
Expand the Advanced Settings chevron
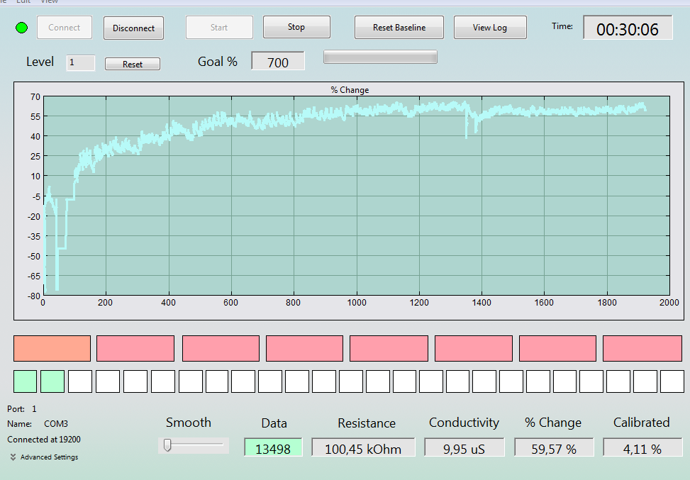(13, 457)
